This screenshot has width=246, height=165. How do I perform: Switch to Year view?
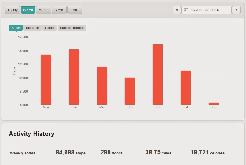point(59,10)
